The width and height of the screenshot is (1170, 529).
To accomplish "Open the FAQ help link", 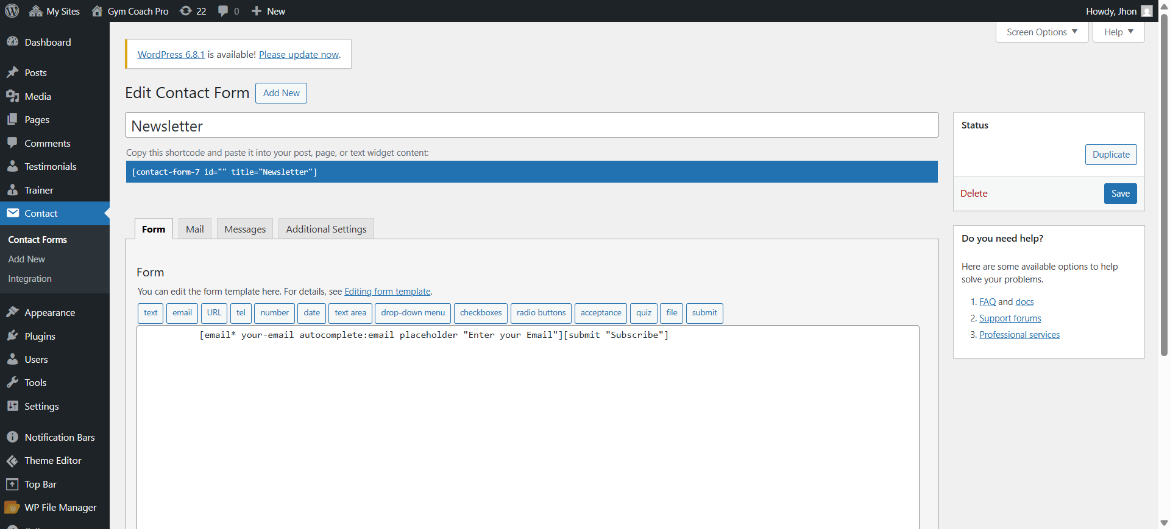I will click(987, 302).
